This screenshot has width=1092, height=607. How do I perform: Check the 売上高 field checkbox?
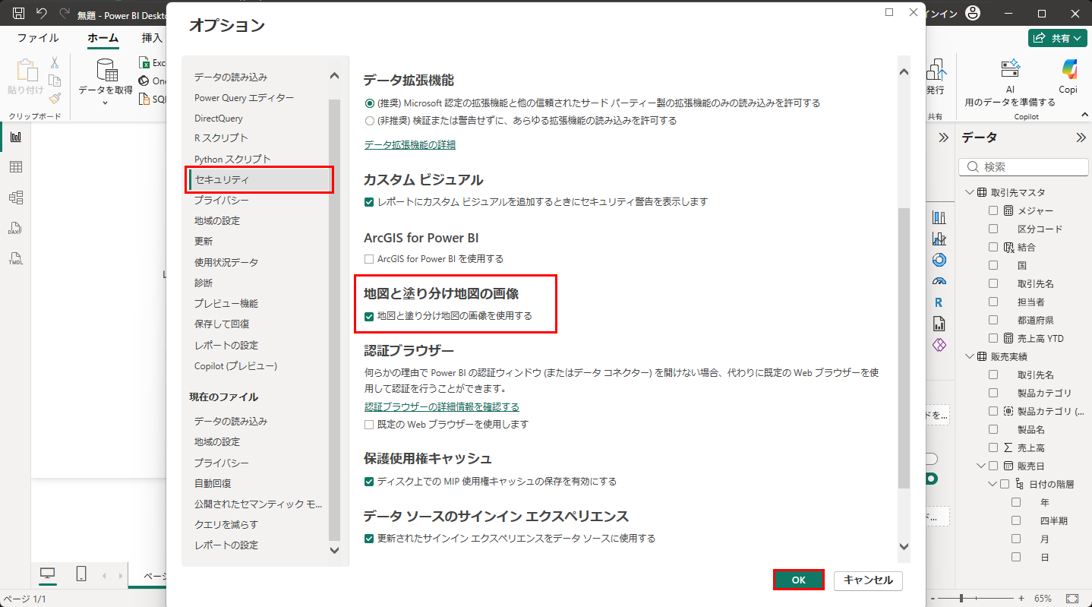(993, 447)
